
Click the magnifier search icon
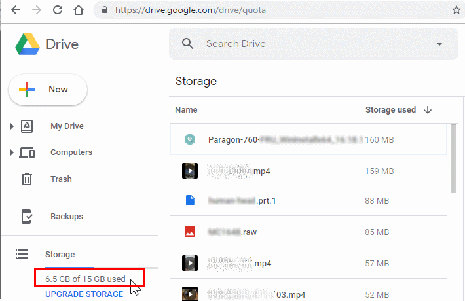point(188,44)
